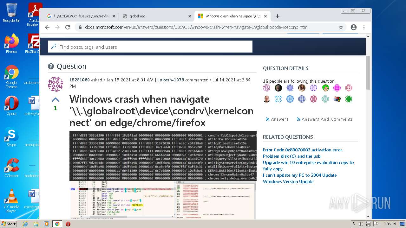The height and width of the screenshot is (228, 406).
Task: Open the Recycle Bin desktop icon
Action: [x=11, y=13]
